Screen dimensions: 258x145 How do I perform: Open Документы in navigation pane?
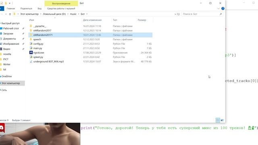tap(10, 39)
